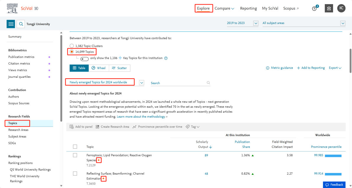Open the Reporting tab

pos(248,9)
